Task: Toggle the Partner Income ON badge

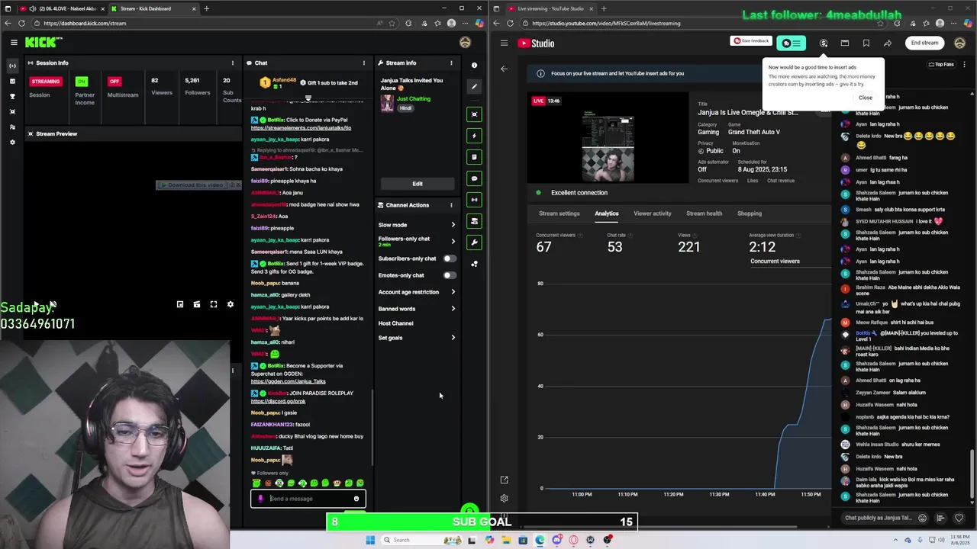Action: coord(82,81)
